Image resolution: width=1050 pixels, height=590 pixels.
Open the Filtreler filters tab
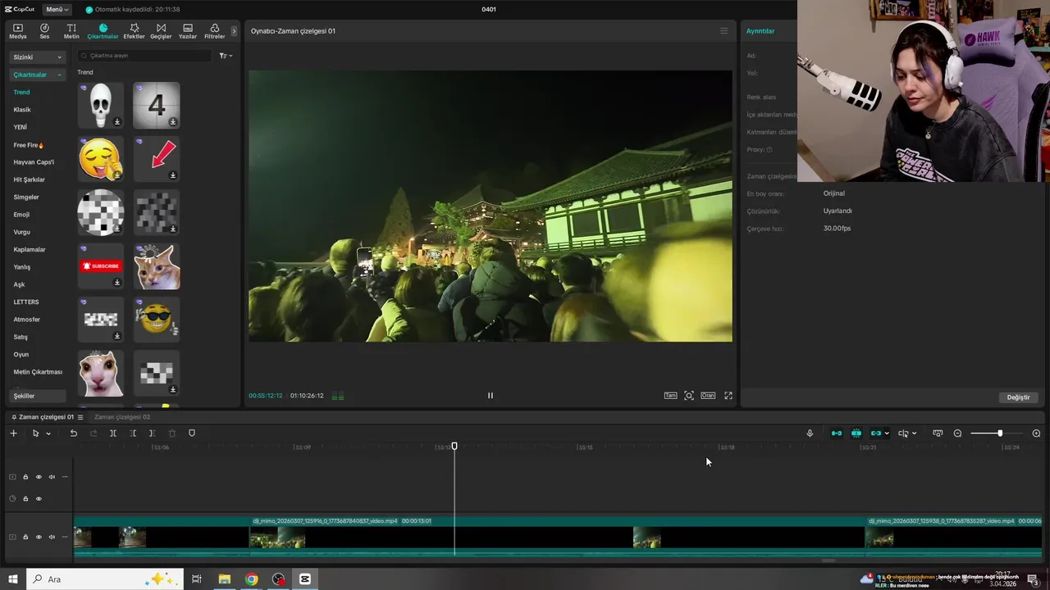point(214,31)
